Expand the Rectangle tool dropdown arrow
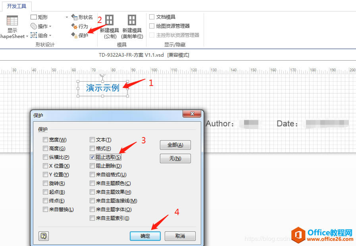The width and height of the screenshot is (356, 246). click(67, 17)
